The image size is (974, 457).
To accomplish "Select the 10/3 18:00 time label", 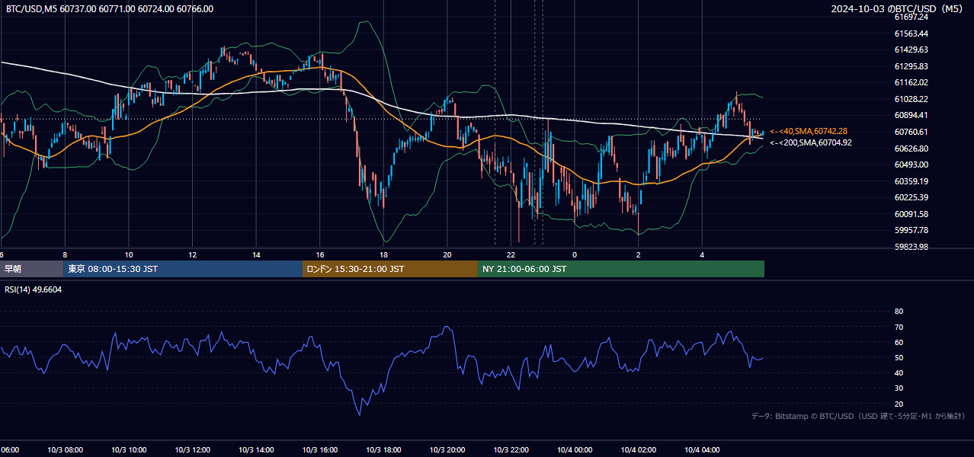I will pos(384,450).
